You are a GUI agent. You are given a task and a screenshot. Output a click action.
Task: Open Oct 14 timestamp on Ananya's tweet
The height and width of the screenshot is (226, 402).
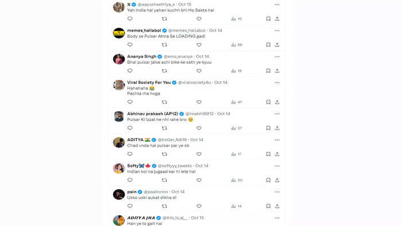(x=203, y=56)
